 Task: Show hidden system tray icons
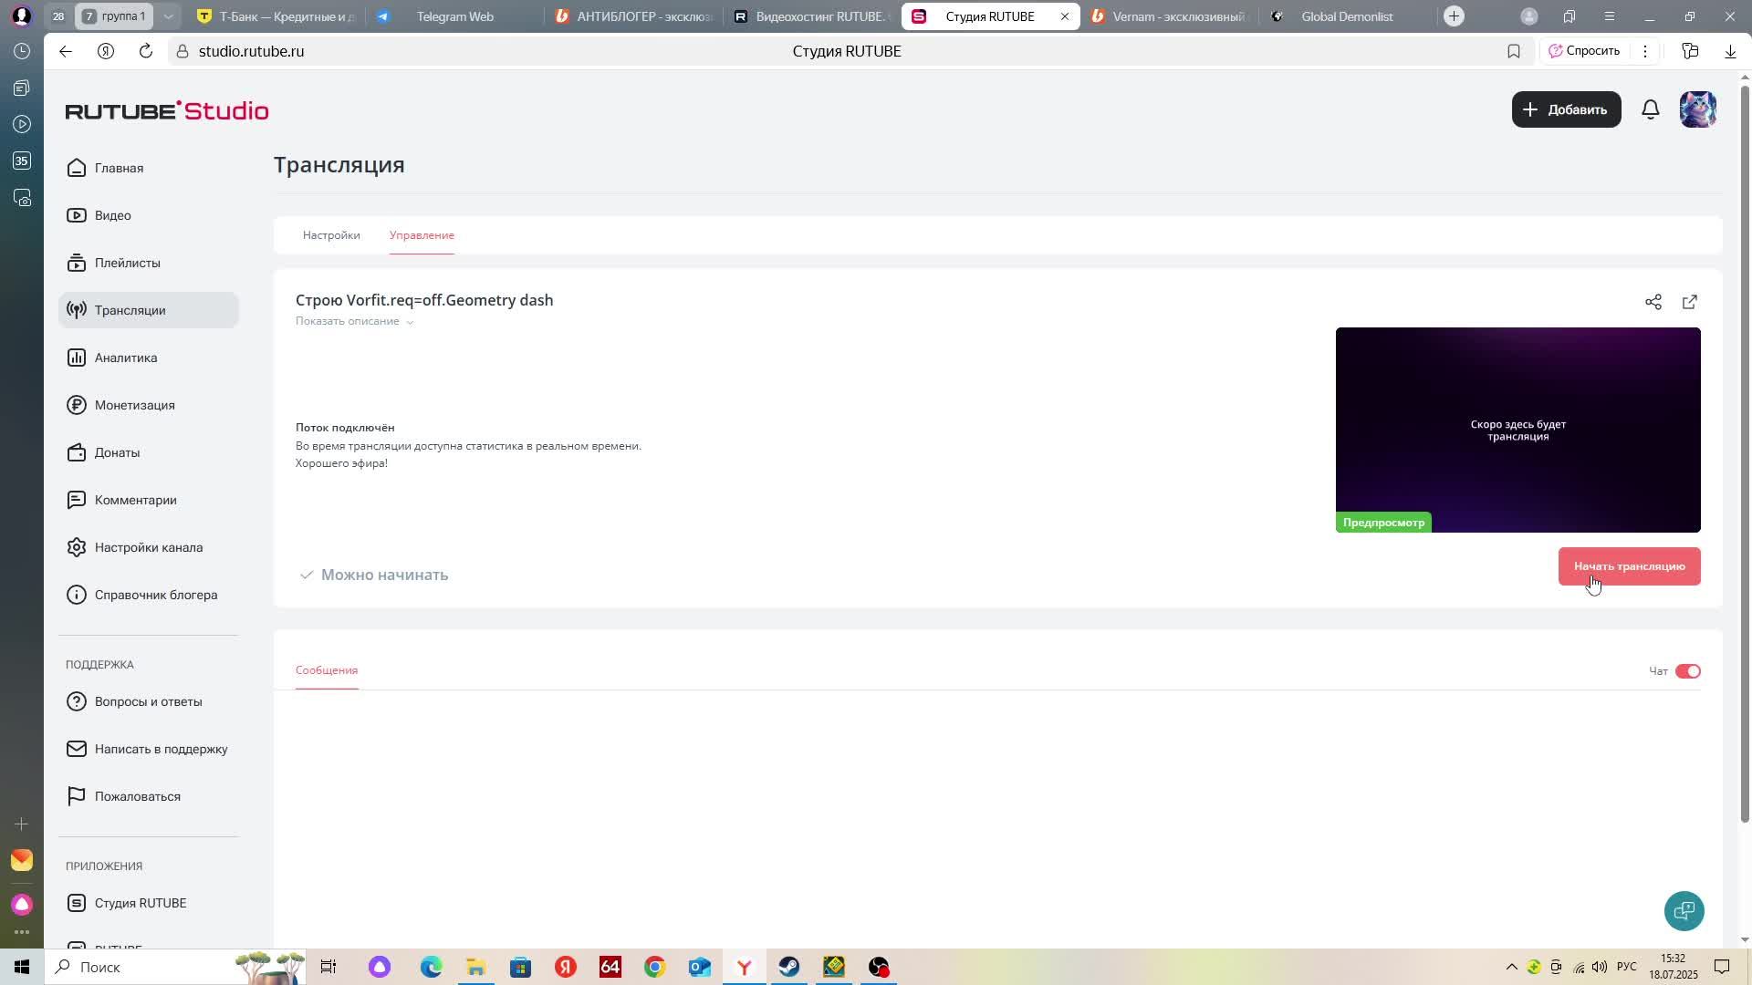[1511, 967]
